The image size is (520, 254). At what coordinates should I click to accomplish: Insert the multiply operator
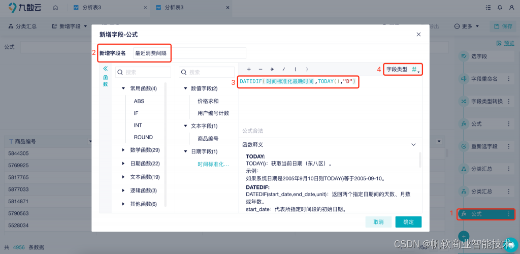272,69
